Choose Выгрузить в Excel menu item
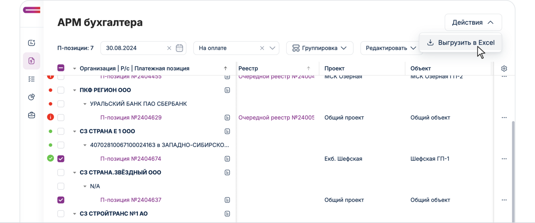Screen dimensions: 535x223 (x=460, y=43)
